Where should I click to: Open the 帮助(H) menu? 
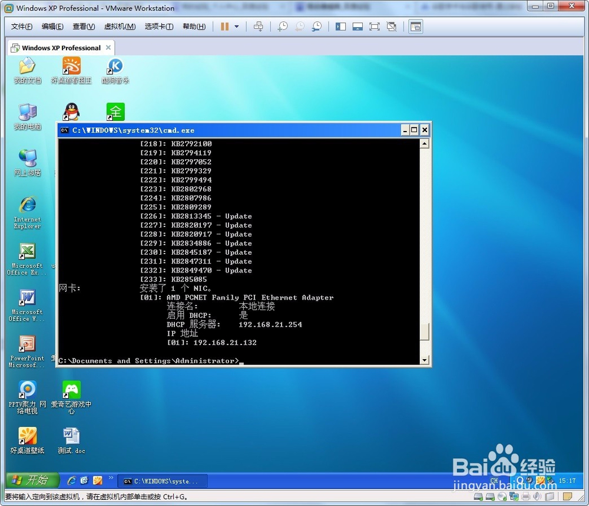[x=194, y=27]
